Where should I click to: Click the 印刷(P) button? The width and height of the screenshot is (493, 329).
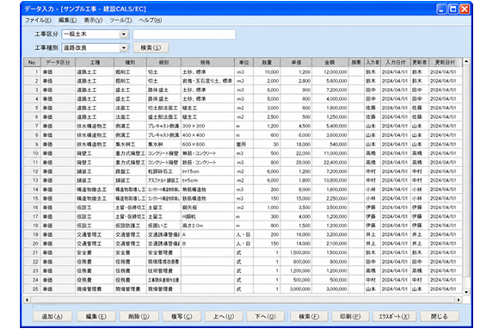pyautogui.click(x=350, y=316)
